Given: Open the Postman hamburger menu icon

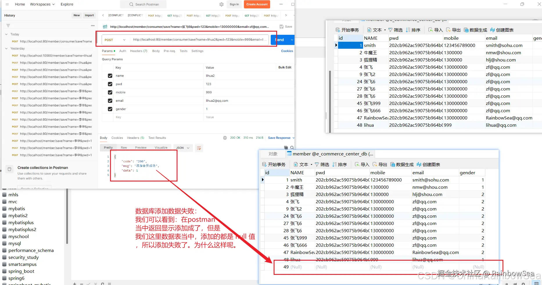Looking at the screenshot, I should tap(7, 4).
